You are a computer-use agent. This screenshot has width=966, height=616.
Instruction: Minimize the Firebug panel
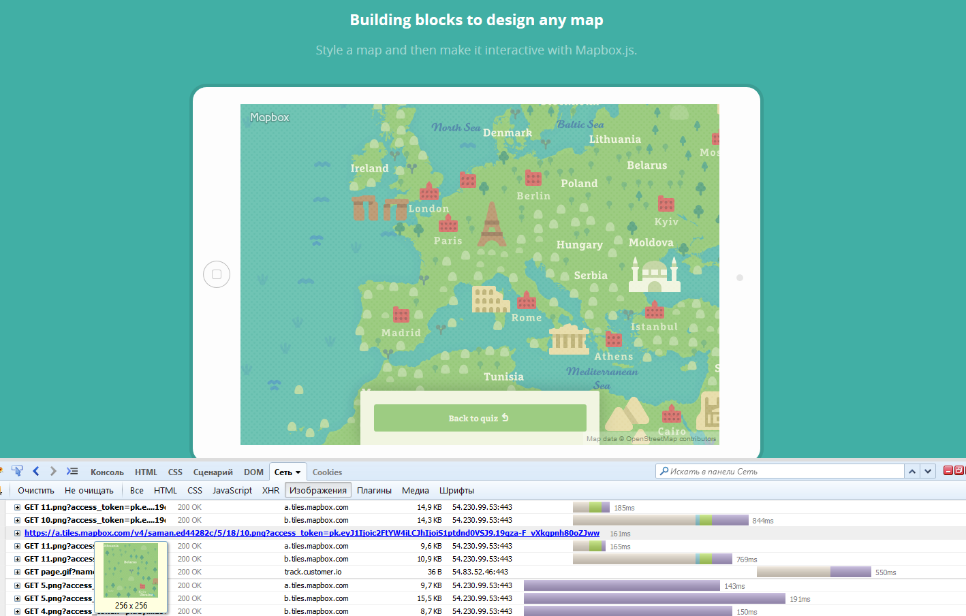(948, 470)
